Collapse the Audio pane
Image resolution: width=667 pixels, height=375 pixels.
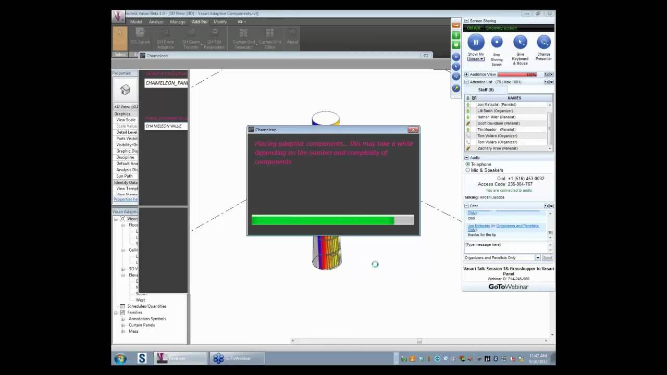(x=466, y=157)
